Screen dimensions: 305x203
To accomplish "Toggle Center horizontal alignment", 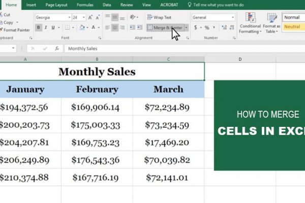I will (115, 27).
